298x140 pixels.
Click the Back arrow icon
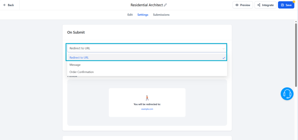click(5, 5)
